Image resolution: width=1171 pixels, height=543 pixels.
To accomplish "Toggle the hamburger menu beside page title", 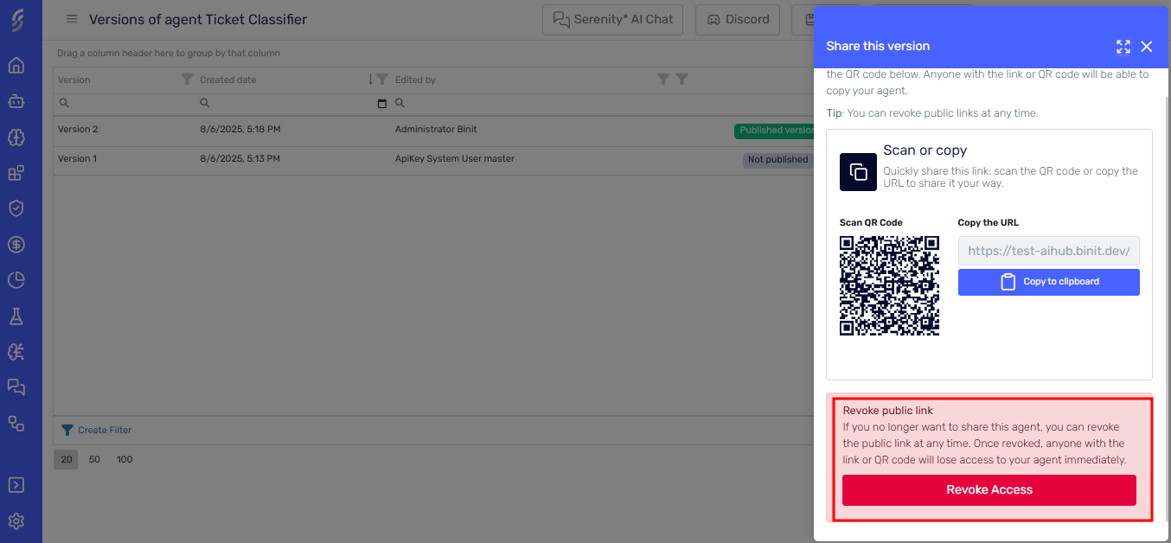I will 72,19.
